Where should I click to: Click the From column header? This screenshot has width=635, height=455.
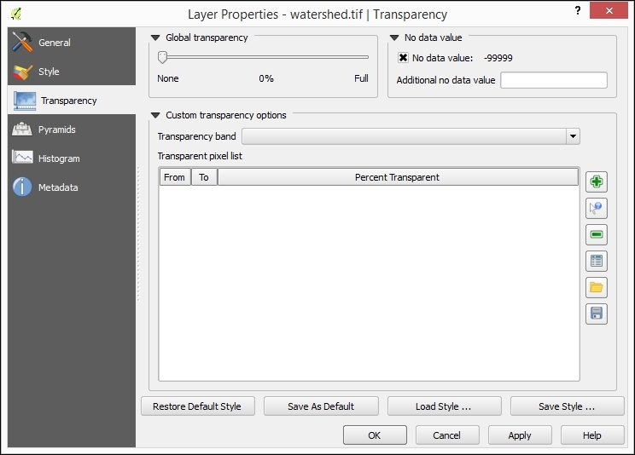pos(175,177)
